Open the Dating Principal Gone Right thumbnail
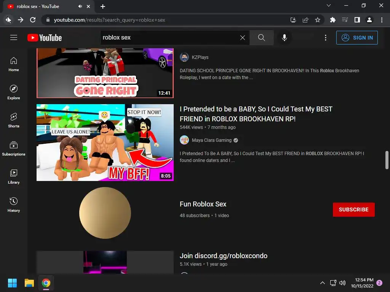Image resolution: width=390 pixels, height=292 pixels. [105, 73]
